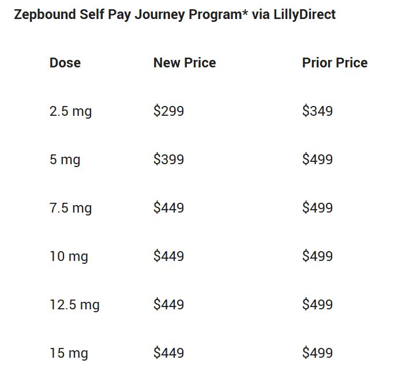This screenshot has width=417, height=375.
Task: Click the 12.5 mg dose cell
Action: pos(74,305)
